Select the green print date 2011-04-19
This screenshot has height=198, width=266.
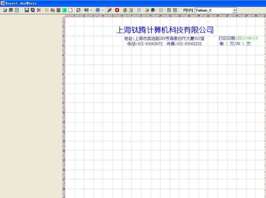click(x=247, y=38)
